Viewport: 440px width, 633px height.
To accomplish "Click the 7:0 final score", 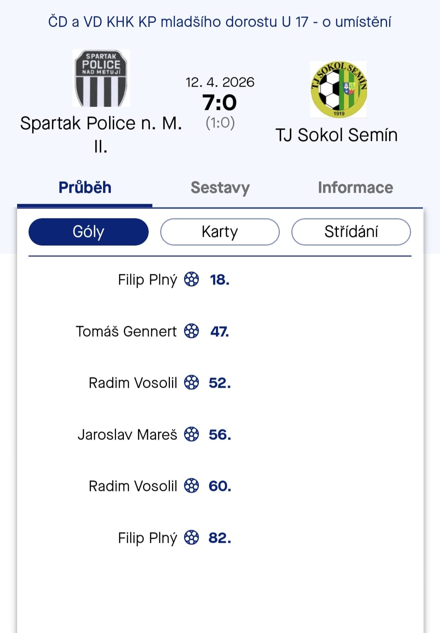I will (220, 102).
